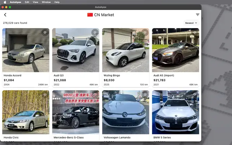The width and height of the screenshot is (232, 145).
Task: Click the BMW 5 Series title
Action: (x=162, y=137)
